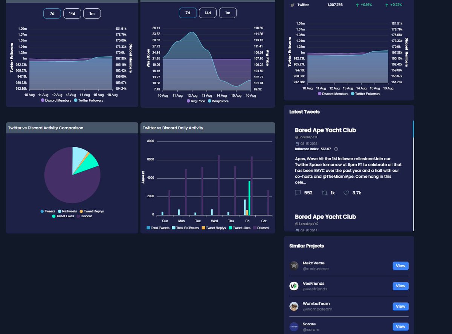Click the Twitter bird icon in stats row

pyautogui.click(x=292, y=5)
